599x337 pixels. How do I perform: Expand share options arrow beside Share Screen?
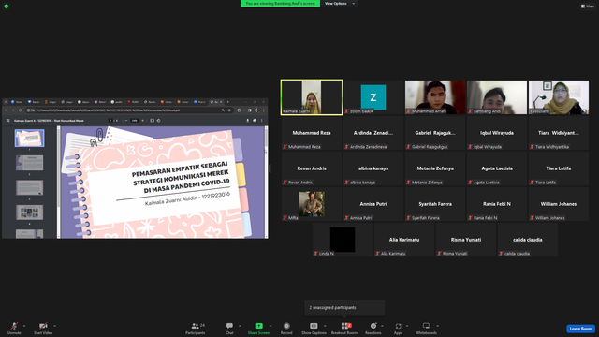pos(270,326)
